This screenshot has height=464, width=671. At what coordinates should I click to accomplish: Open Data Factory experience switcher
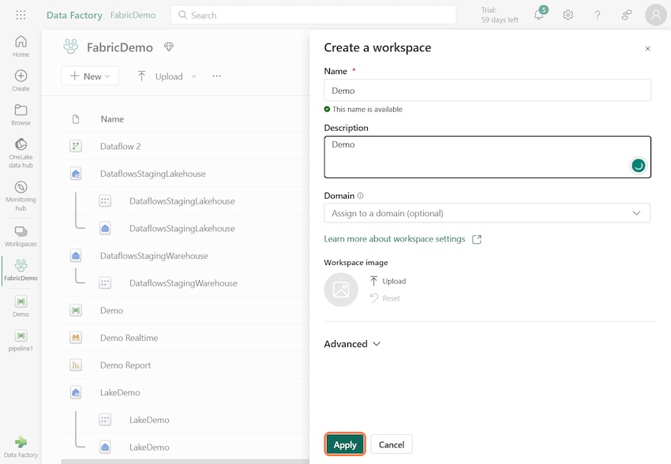pos(21,447)
